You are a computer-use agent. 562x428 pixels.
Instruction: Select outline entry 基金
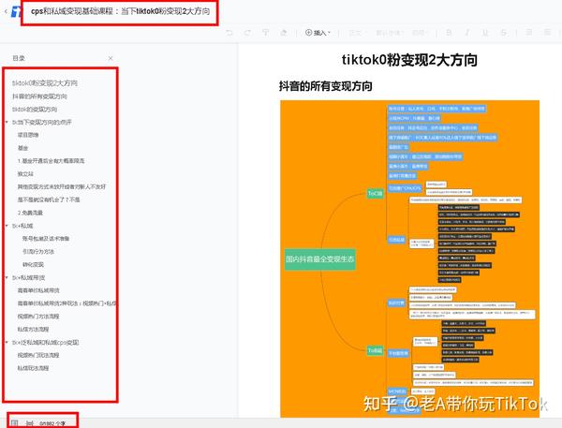tap(22, 148)
